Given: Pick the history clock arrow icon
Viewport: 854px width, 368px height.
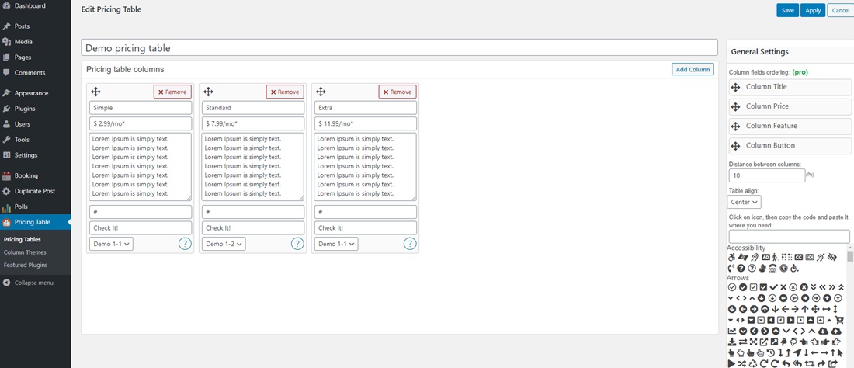Looking at the screenshot, I should click(771, 353).
